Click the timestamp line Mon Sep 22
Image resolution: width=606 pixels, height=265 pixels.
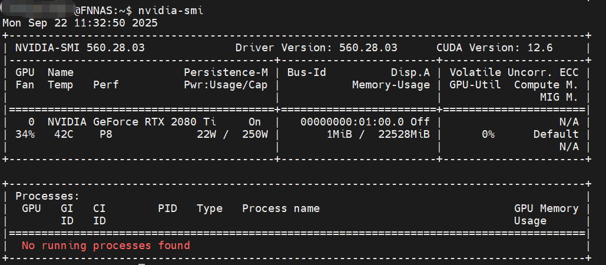click(80, 22)
